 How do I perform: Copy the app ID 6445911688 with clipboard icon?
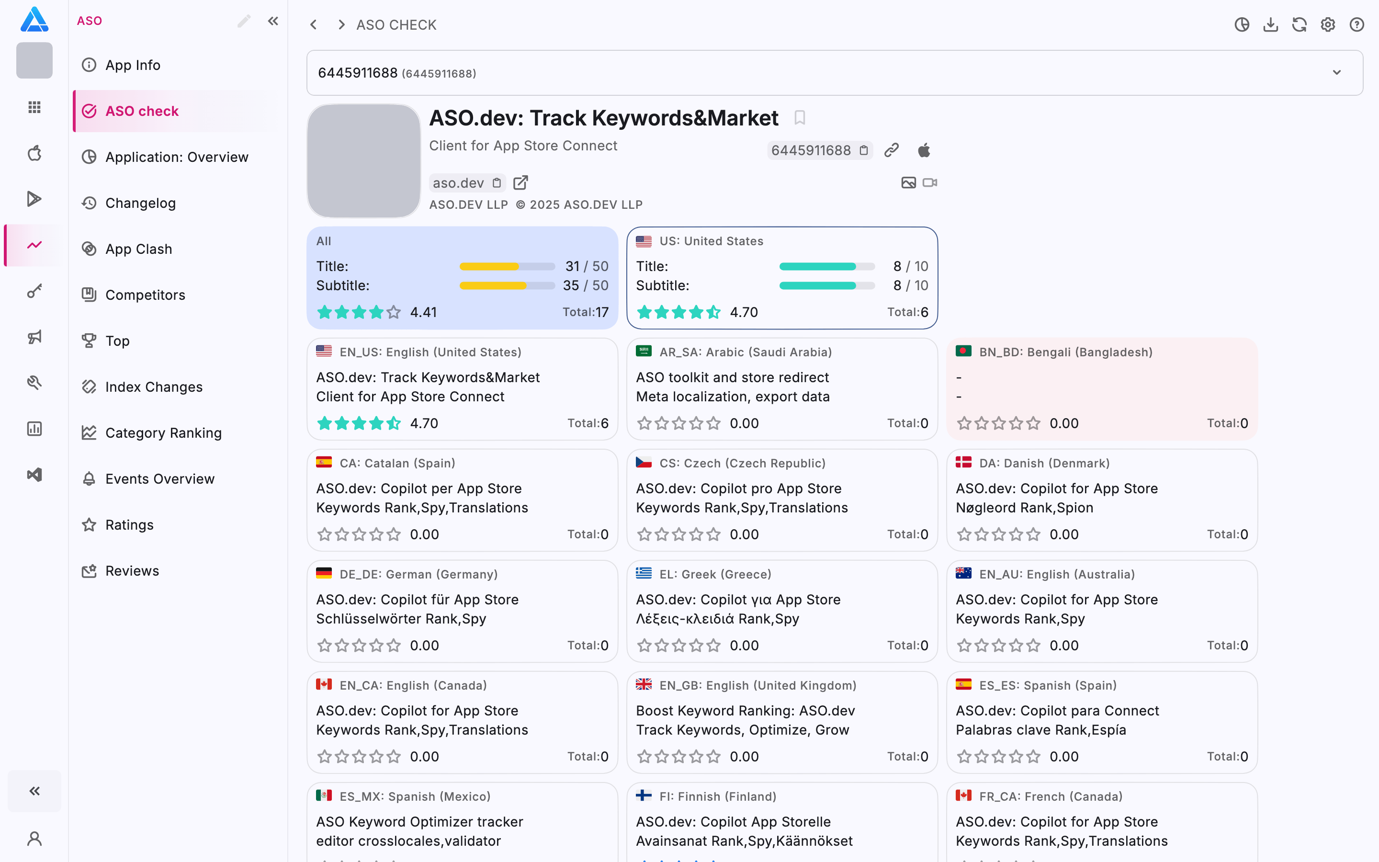coord(864,150)
